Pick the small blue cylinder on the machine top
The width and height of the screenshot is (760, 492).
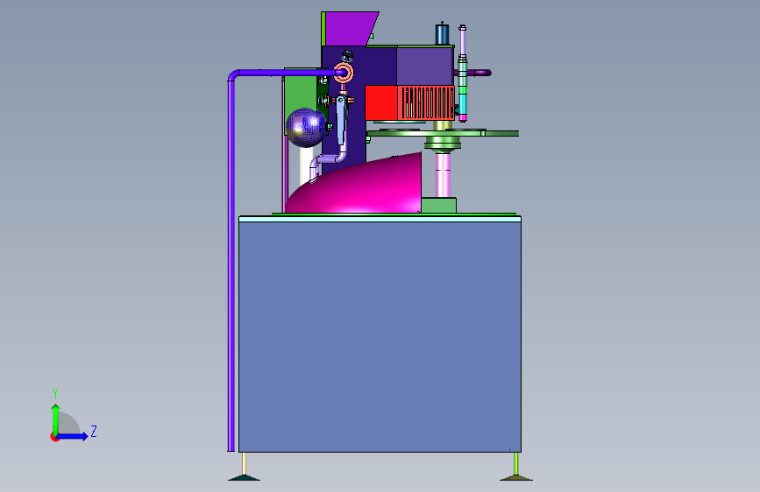pyautogui.click(x=442, y=34)
